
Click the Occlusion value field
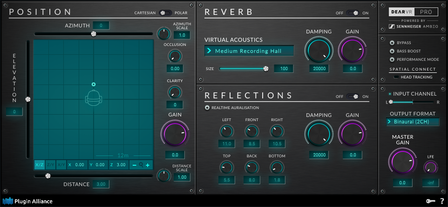(x=175, y=69)
